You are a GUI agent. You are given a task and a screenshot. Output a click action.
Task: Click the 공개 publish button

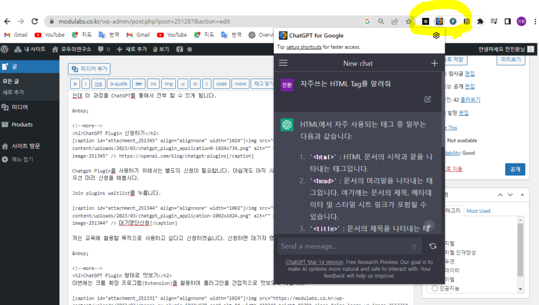pyautogui.click(x=515, y=169)
